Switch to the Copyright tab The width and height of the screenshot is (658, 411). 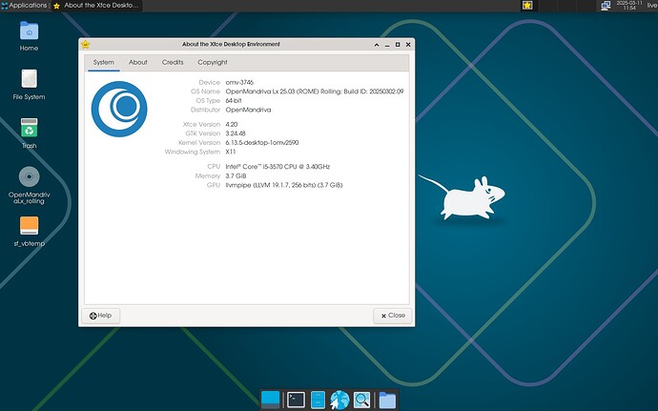click(x=213, y=62)
